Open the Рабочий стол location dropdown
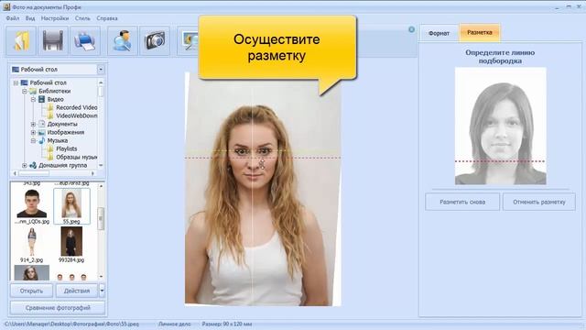 [101, 70]
